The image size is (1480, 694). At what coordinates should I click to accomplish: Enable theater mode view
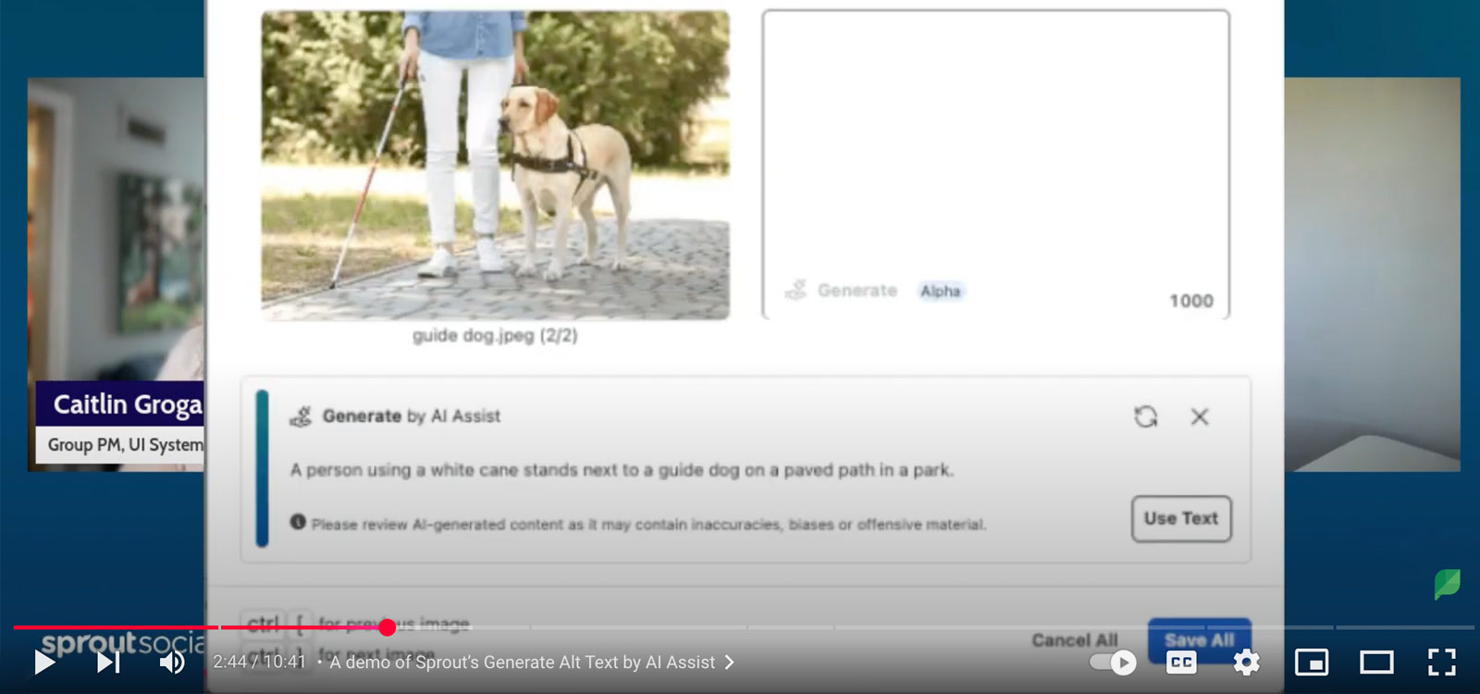(1376, 663)
